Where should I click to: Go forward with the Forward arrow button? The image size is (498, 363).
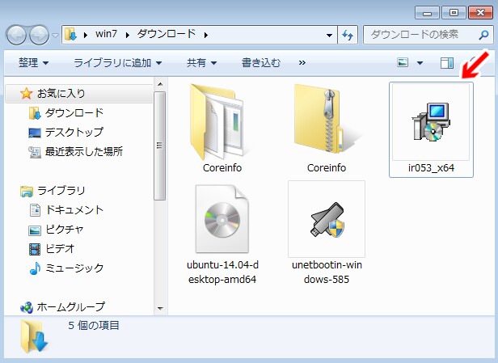tap(39, 35)
